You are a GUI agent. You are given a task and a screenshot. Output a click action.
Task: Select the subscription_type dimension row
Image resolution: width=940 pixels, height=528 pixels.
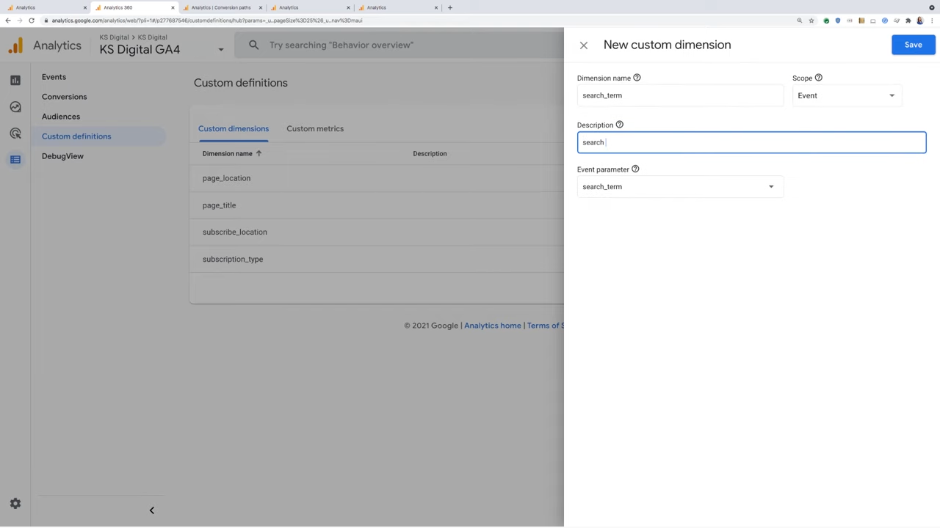pyautogui.click(x=377, y=259)
